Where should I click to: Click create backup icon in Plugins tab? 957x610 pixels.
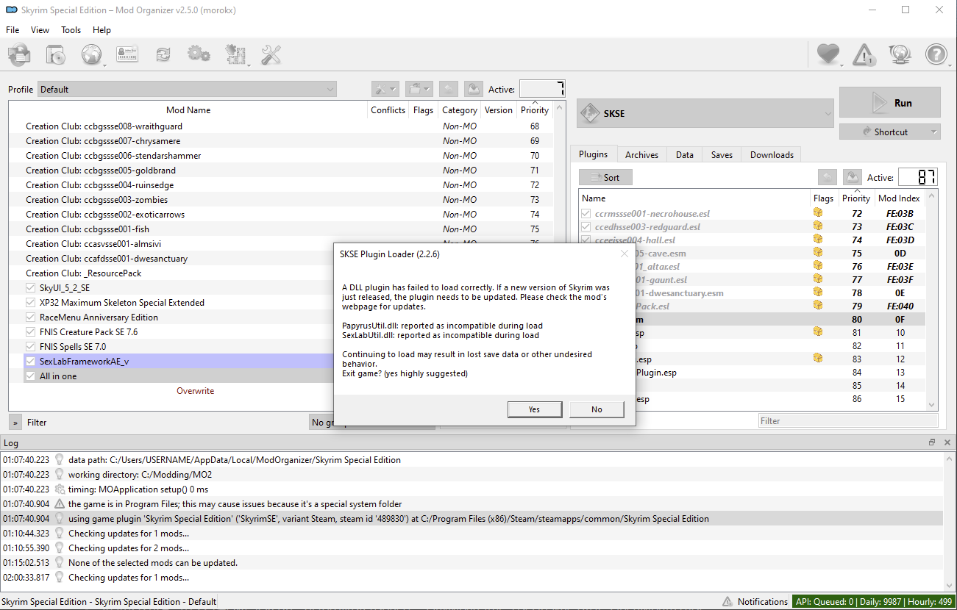coord(853,177)
